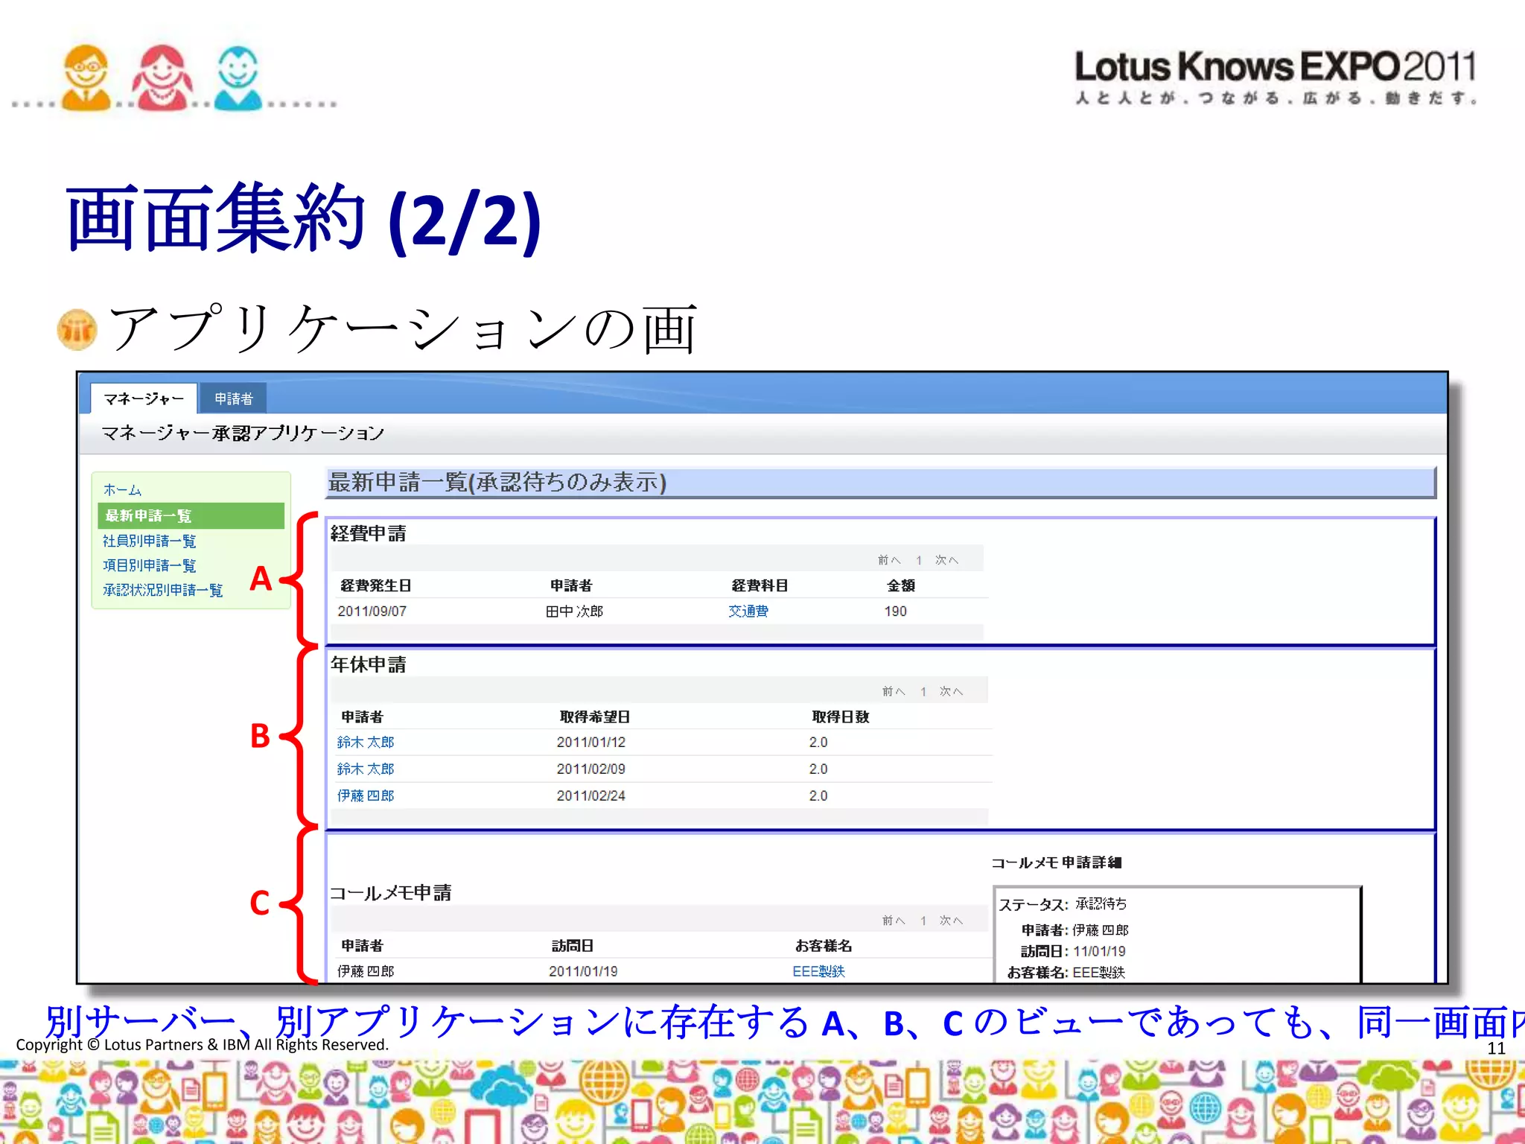Go to previous page in 年休申請 pager

coord(894,691)
